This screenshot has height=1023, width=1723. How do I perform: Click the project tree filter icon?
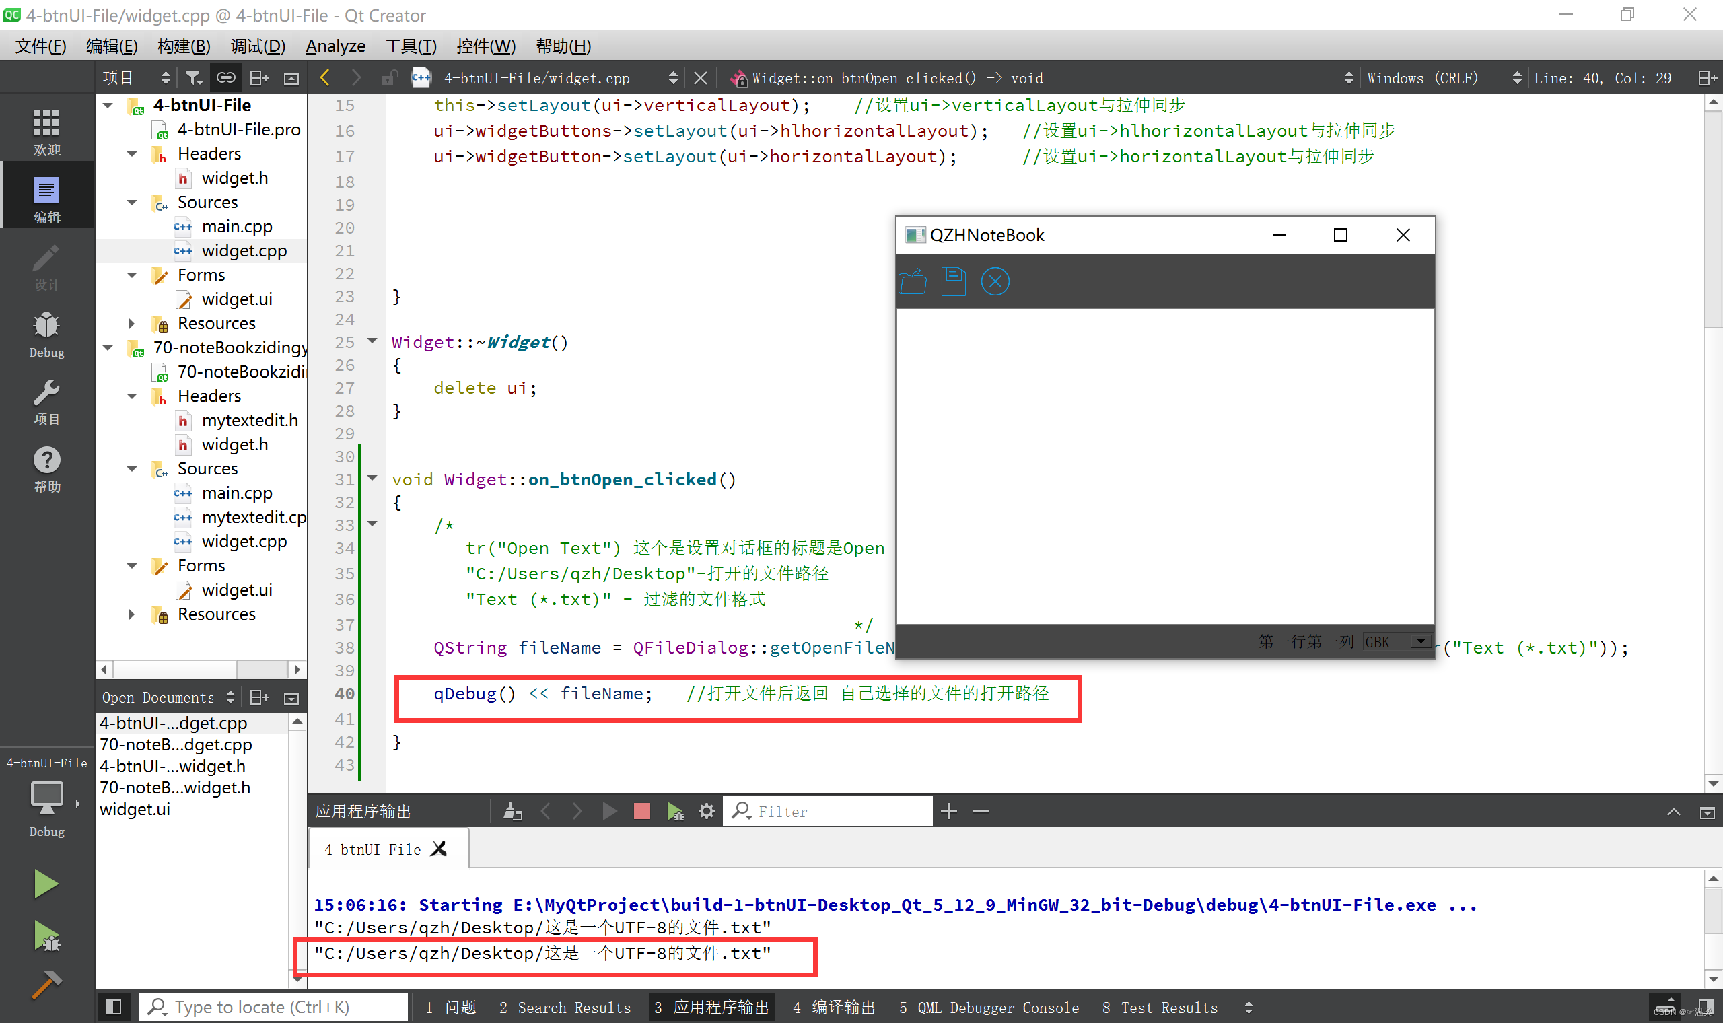[x=194, y=78]
